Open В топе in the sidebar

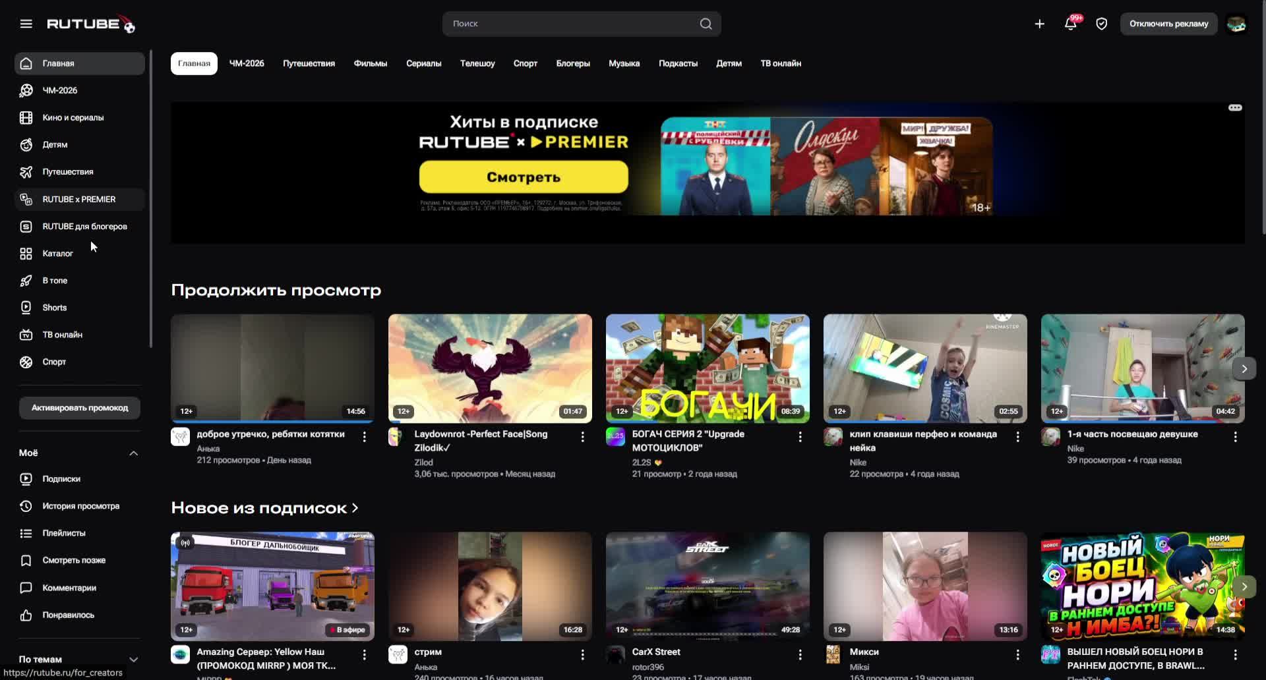click(80, 281)
